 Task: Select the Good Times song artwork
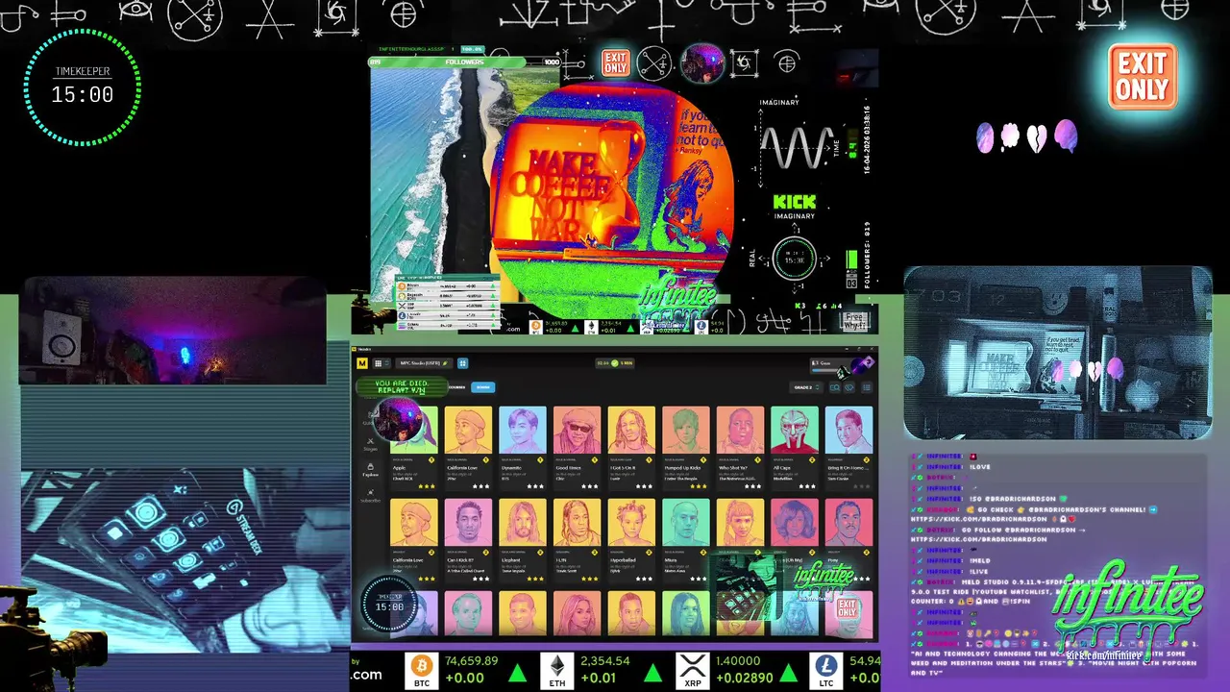pyautogui.click(x=578, y=430)
